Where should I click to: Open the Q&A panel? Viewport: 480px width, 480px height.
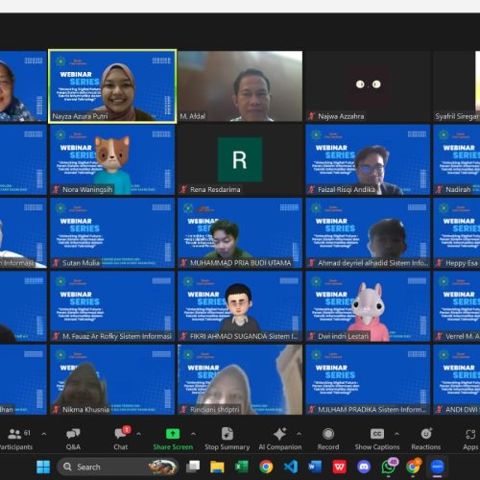click(x=73, y=440)
